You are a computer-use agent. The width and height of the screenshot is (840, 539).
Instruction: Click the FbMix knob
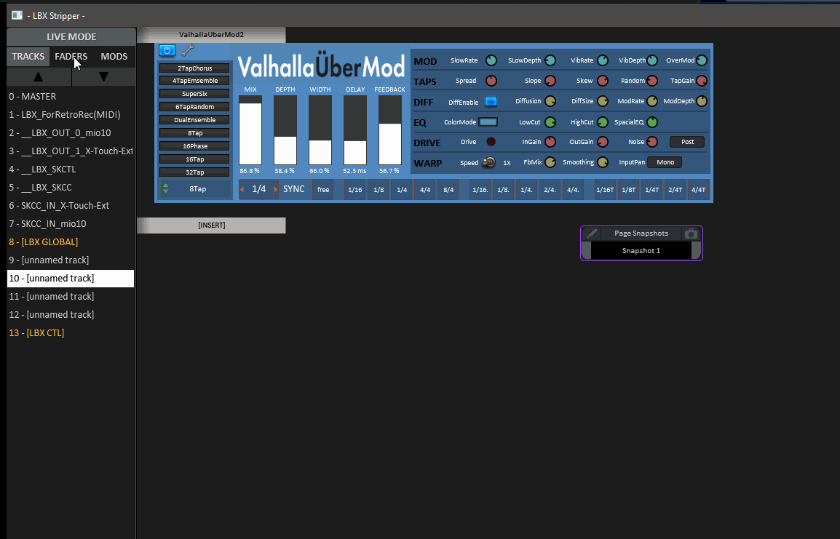[x=550, y=162]
